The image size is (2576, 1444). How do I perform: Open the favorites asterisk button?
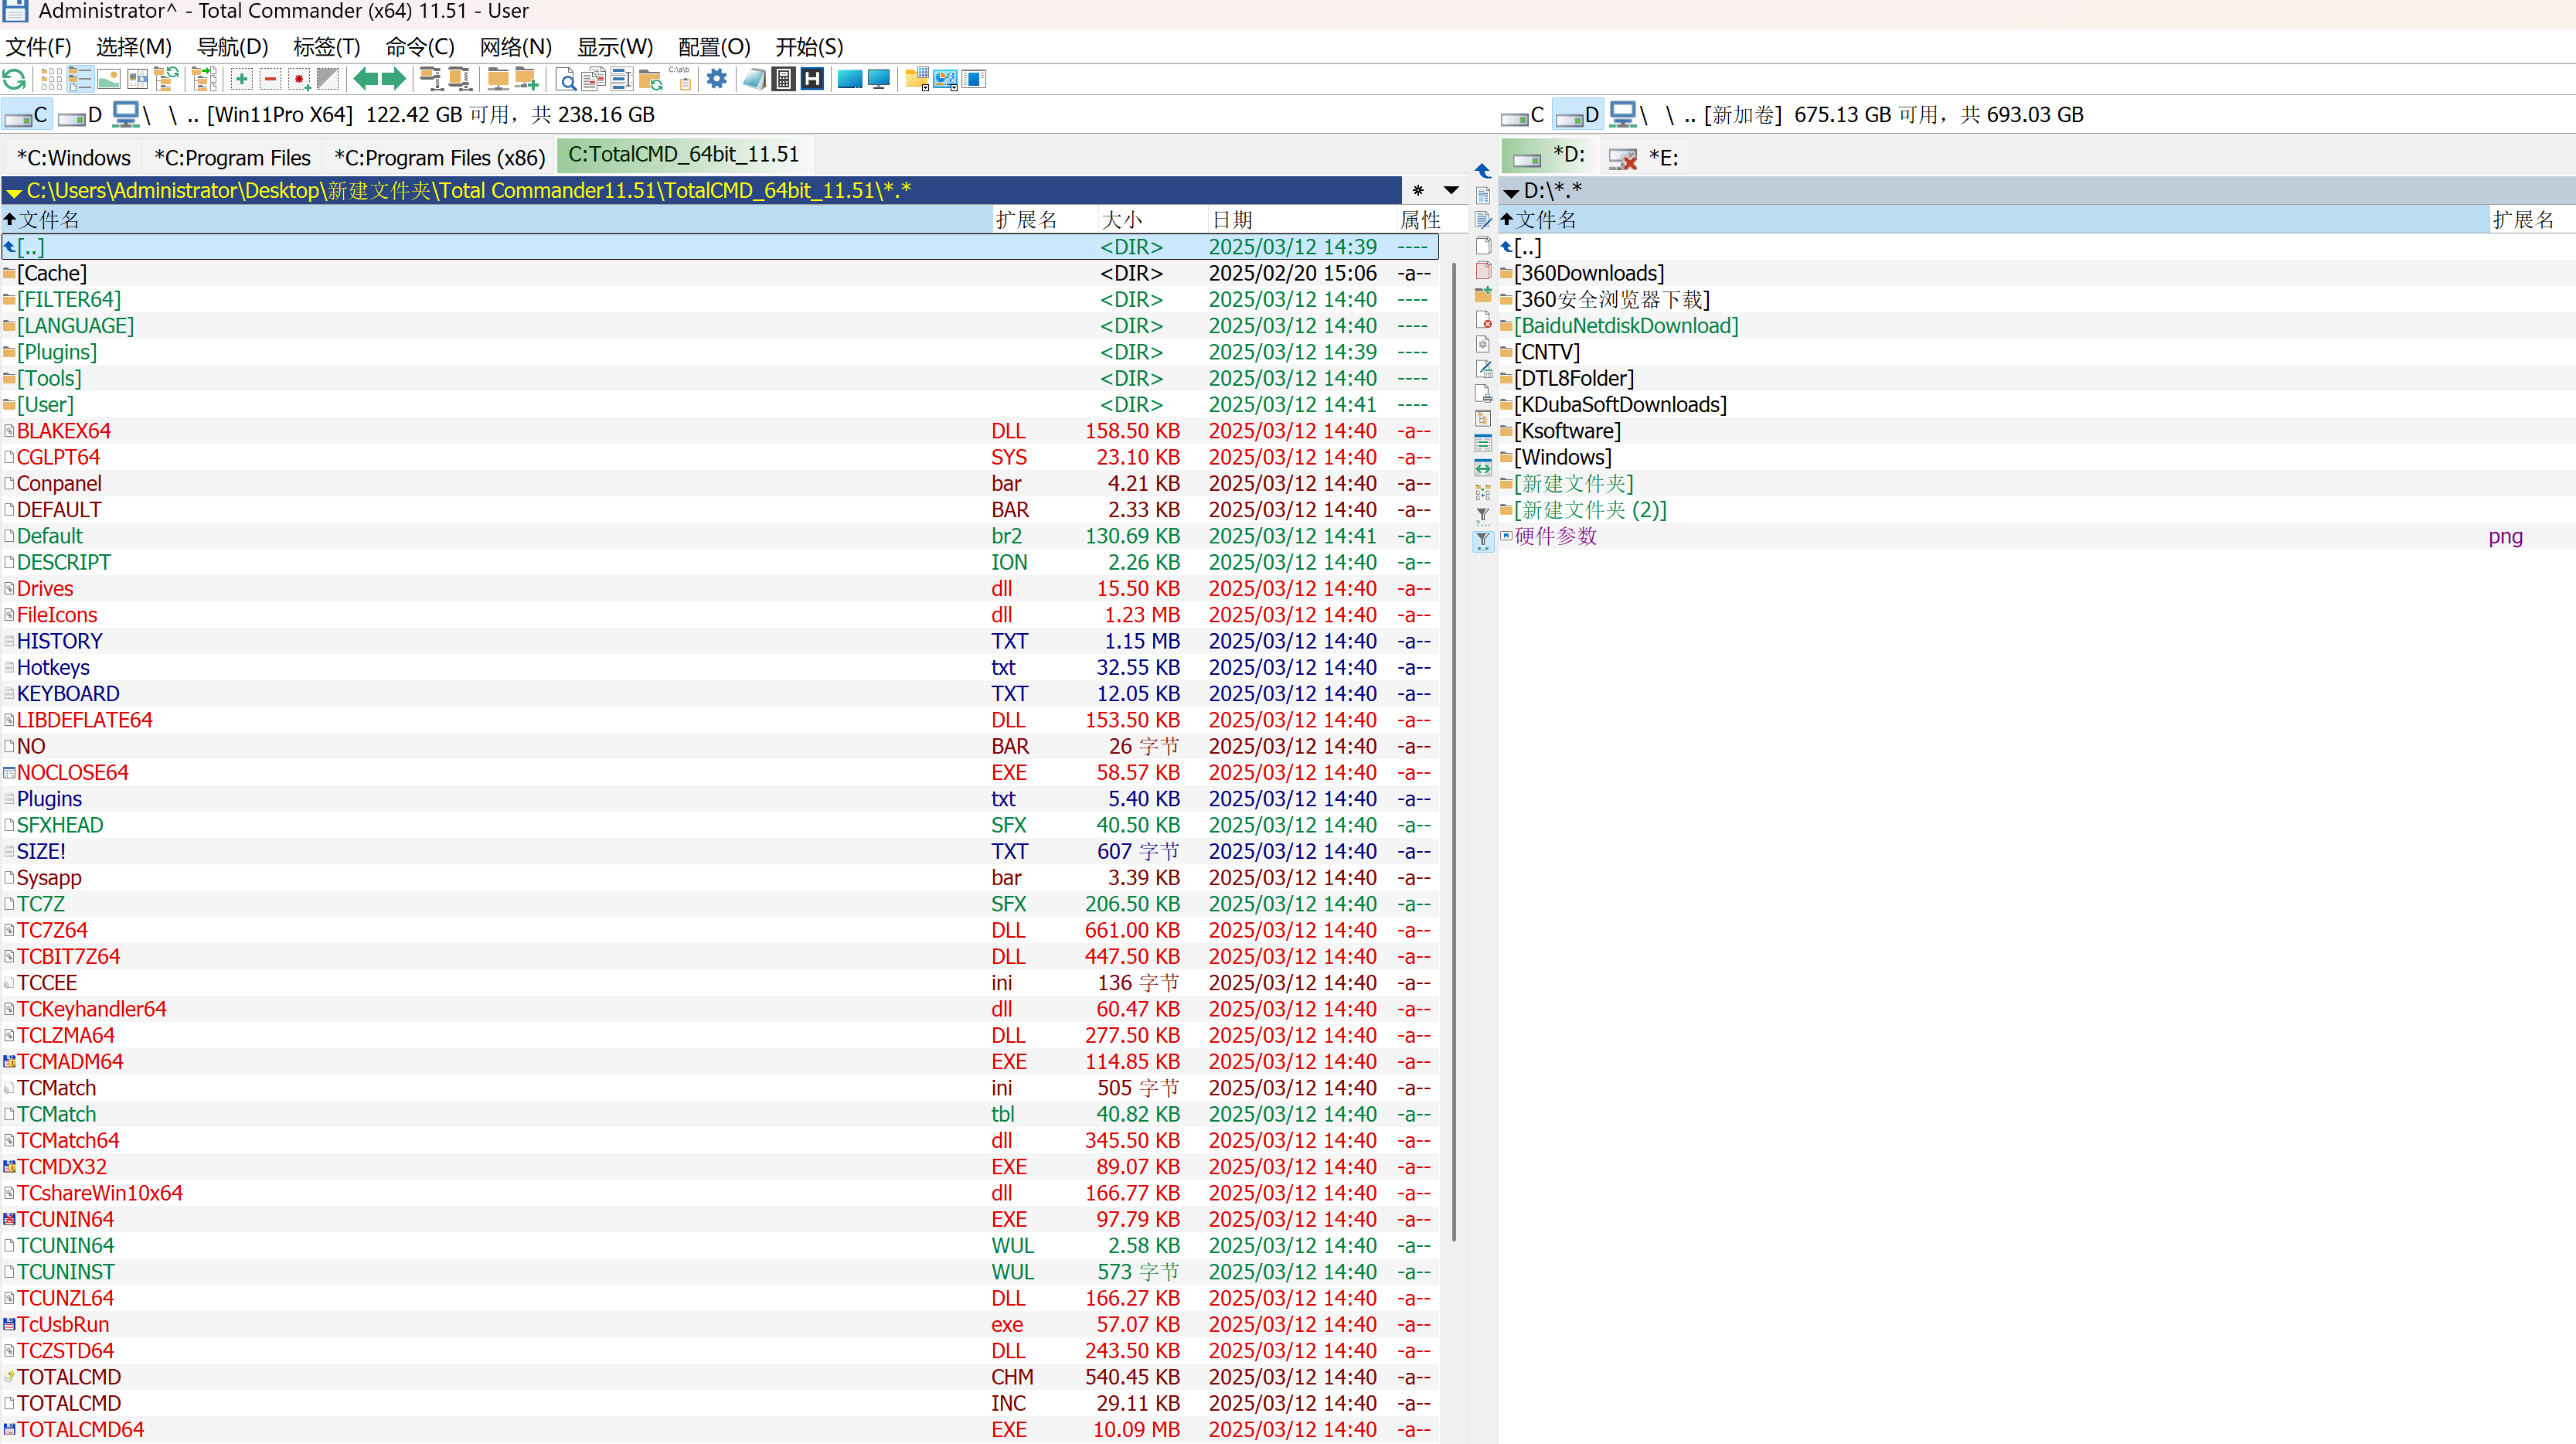(x=1418, y=190)
